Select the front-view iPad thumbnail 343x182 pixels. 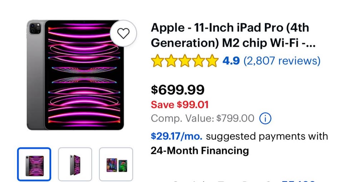[34, 165]
